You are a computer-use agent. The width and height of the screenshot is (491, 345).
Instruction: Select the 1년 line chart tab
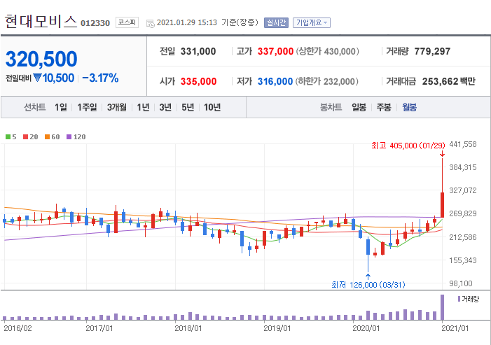coord(143,107)
